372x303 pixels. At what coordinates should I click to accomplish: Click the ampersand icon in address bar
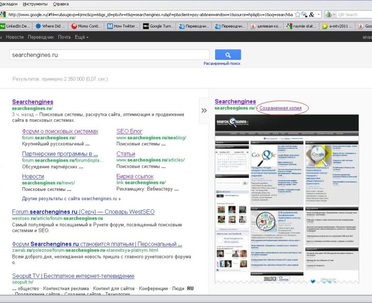[x=312, y=15]
